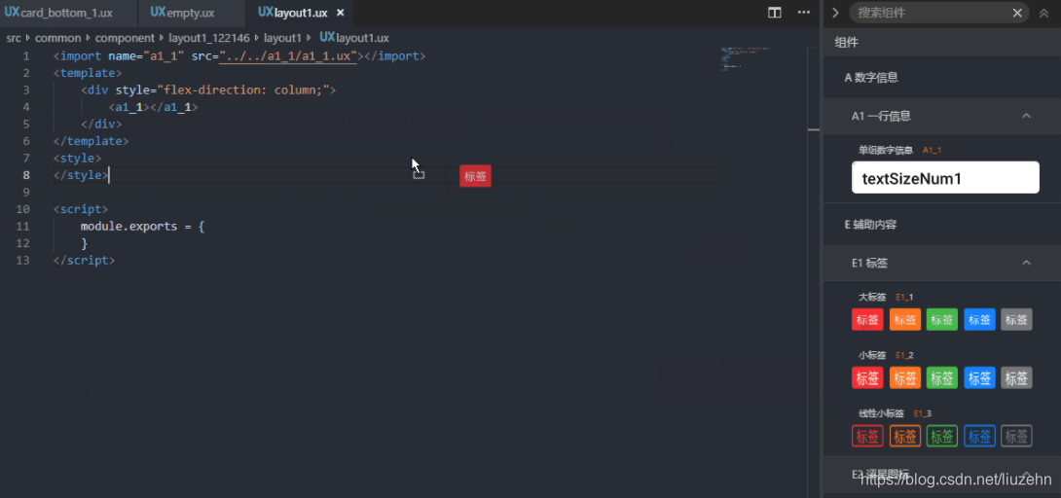This screenshot has height=498, width=1061.
Task: Pick the red outlined 线性小标签 tag
Action: pyautogui.click(x=867, y=436)
